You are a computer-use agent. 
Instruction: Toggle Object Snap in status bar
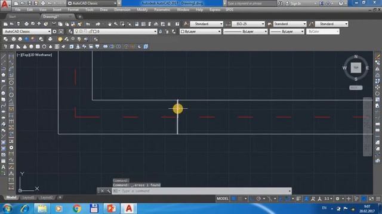pos(288,199)
